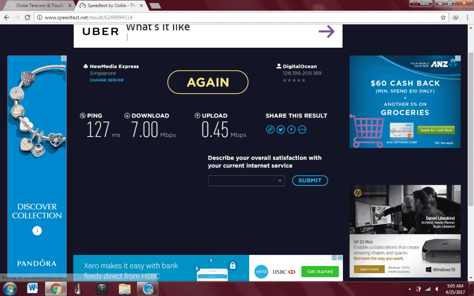Close the Xero HSBC bottom ad
The width and height of the screenshot is (474, 296).
pyautogui.click(x=340, y=258)
